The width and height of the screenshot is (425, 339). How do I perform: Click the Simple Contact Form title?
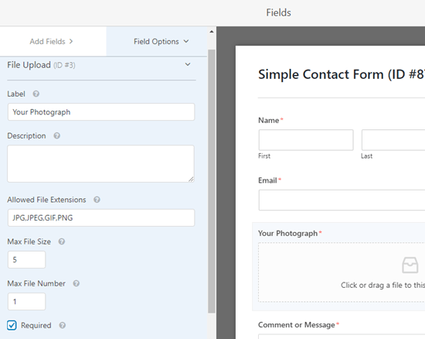click(x=342, y=74)
